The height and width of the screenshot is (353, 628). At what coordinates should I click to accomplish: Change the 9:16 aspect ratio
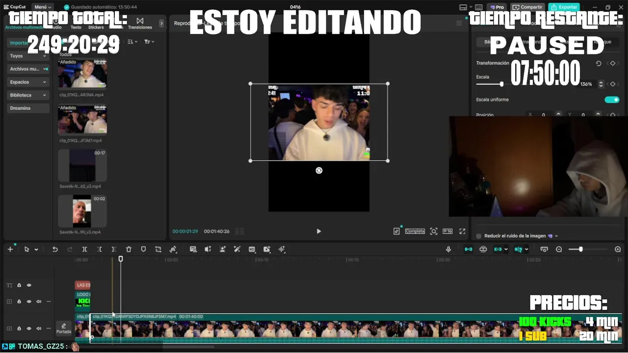[x=447, y=231]
